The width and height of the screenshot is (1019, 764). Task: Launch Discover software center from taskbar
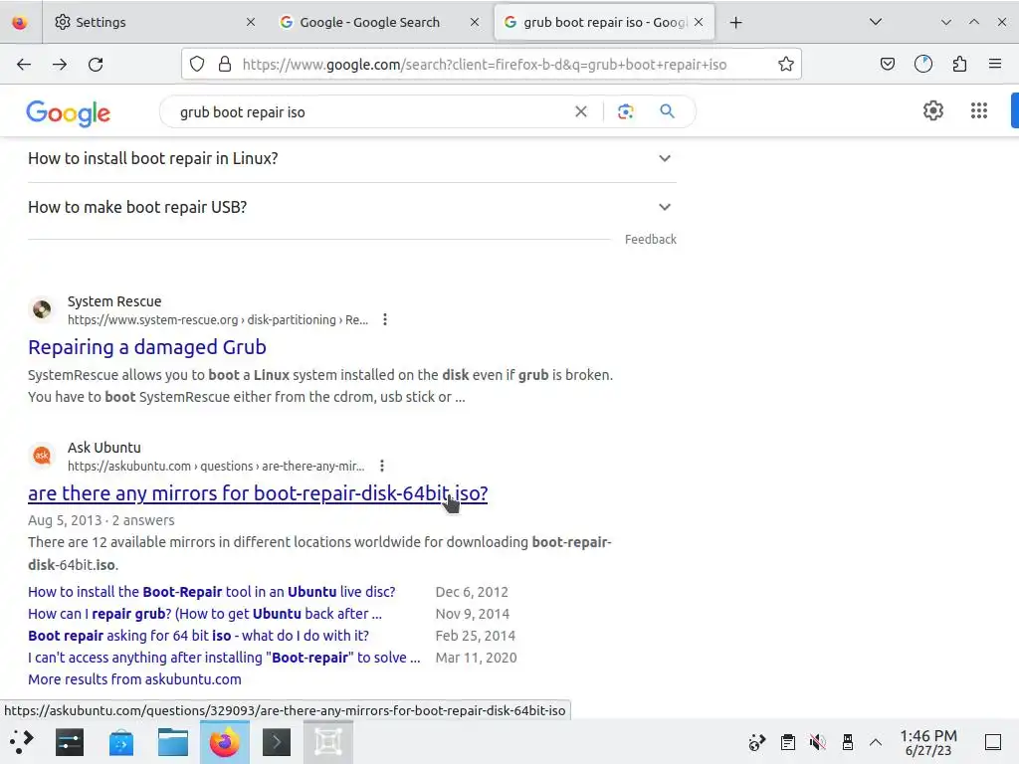point(120,742)
